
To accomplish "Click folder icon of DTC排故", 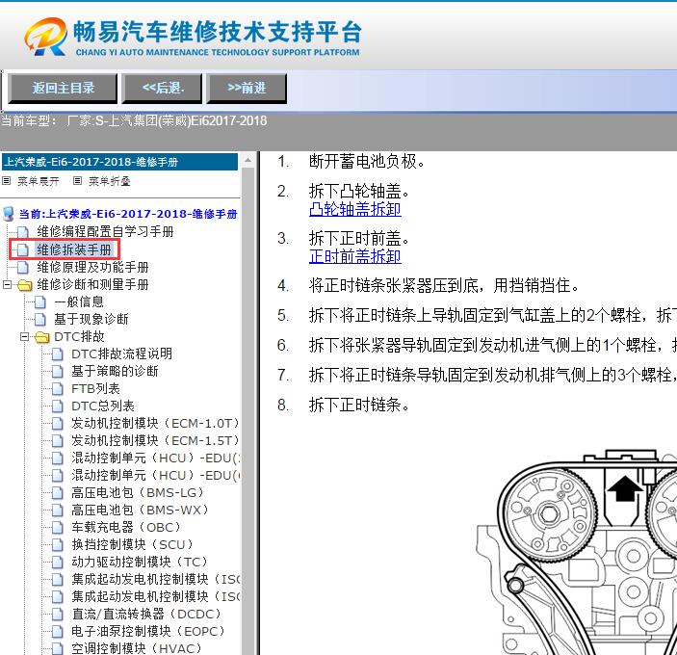I will click(41, 337).
